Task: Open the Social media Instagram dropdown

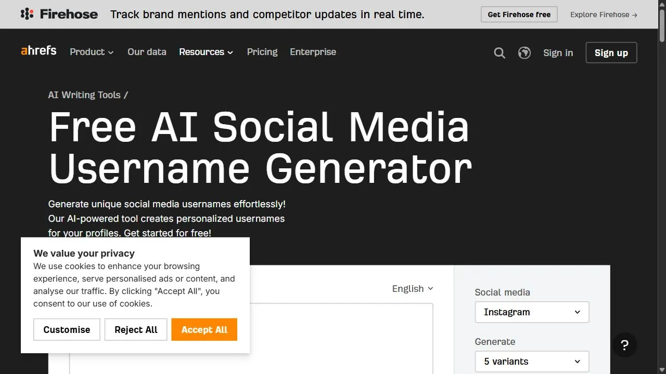Action: pyautogui.click(x=532, y=312)
